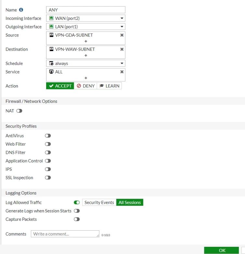Click the Comments text box

[x=65, y=234]
